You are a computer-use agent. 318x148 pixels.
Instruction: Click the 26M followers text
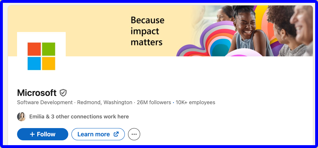[x=154, y=102]
